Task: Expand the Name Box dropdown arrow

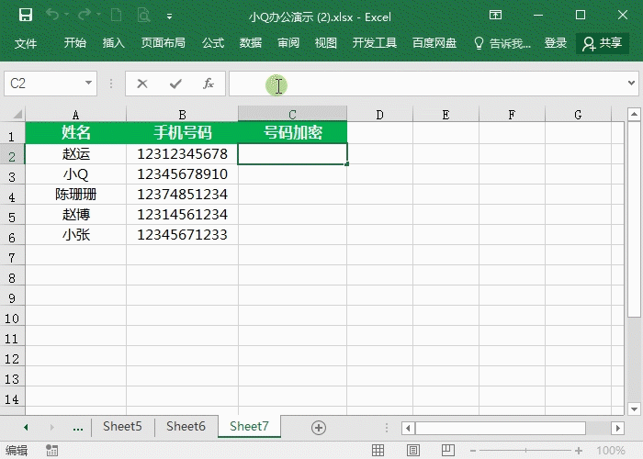Action: (88, 84)
